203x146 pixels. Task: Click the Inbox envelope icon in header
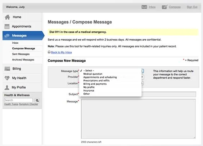(144, 7)
